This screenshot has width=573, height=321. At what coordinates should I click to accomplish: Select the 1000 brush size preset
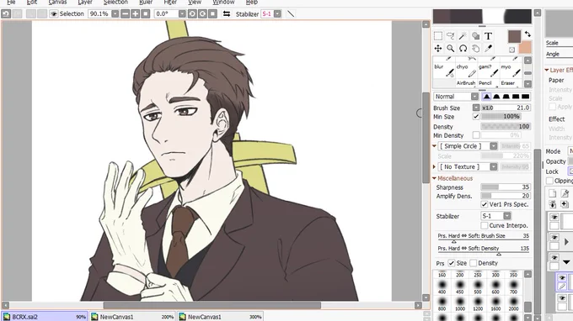coord(460,304)
